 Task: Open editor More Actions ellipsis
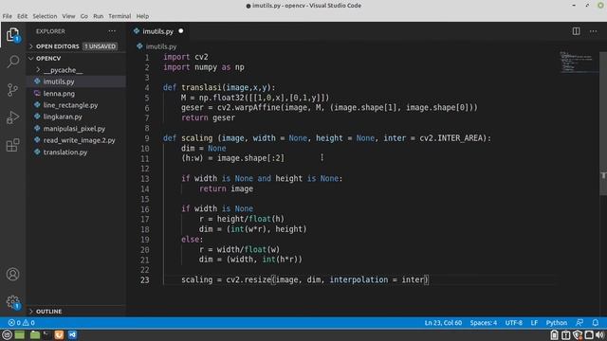coord(593,31)
